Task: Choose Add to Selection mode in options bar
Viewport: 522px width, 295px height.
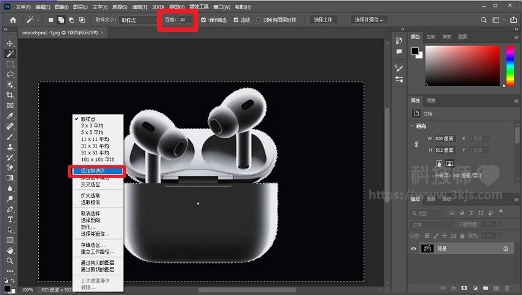Action: (61, 20)
